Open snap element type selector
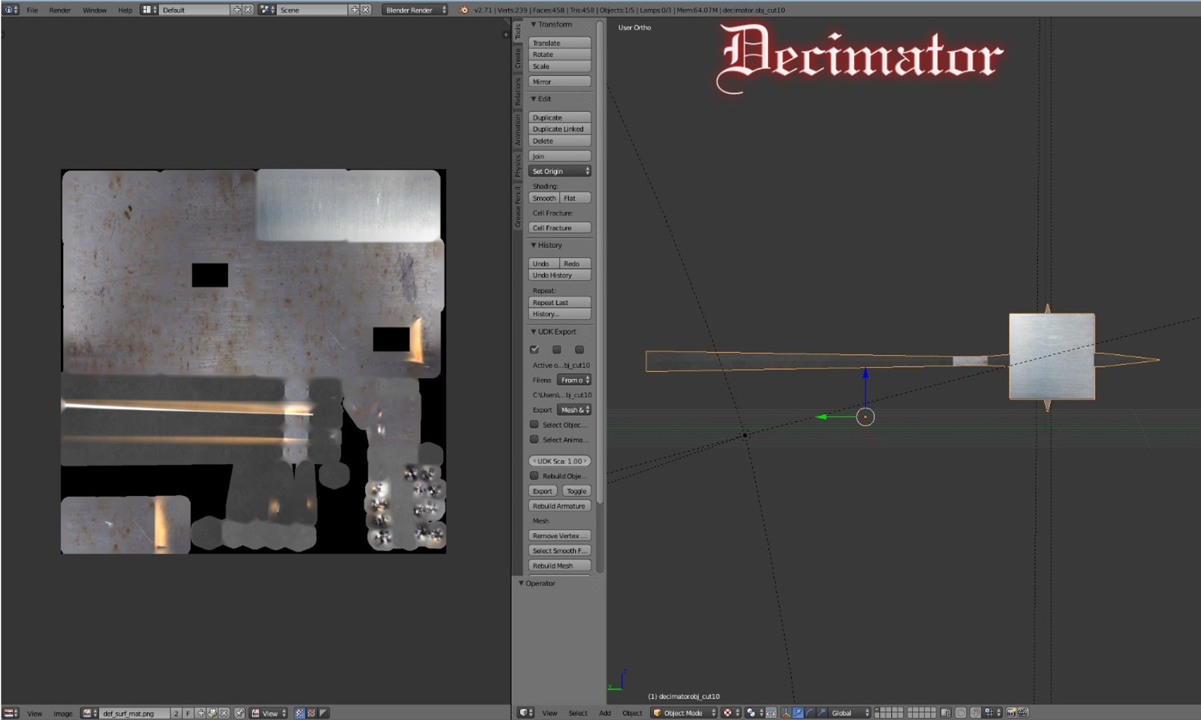Image resolution: width=1201 pixels, height=720 pixels. click(x=991, y=713)
